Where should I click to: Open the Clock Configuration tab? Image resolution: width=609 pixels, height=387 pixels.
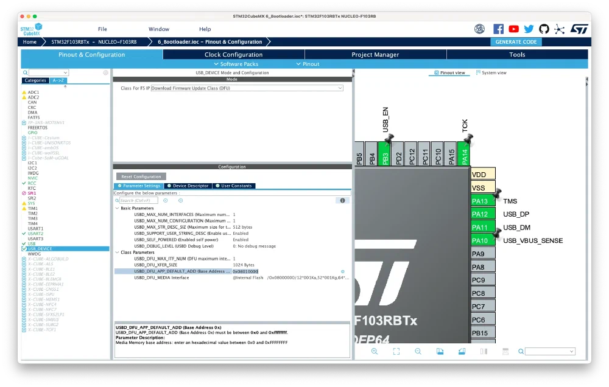tap(234, 55)
